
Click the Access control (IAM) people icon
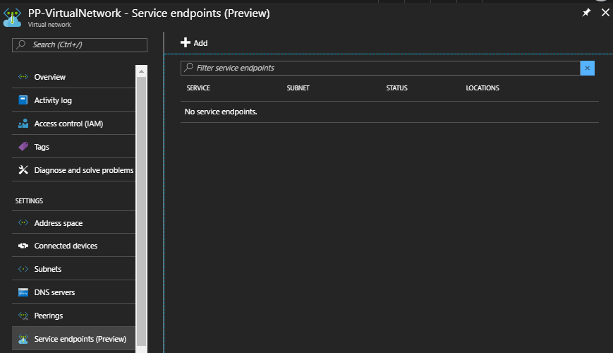(23, 124)
